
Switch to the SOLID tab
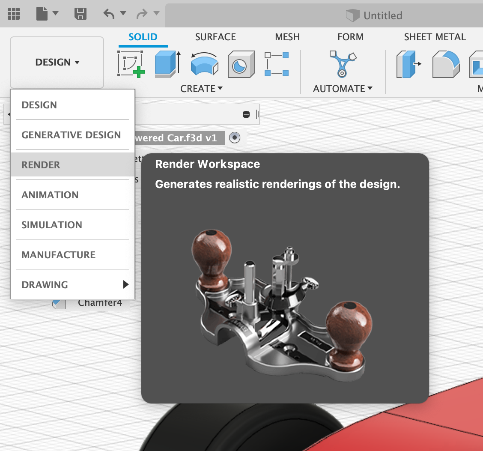pos(143,37)
